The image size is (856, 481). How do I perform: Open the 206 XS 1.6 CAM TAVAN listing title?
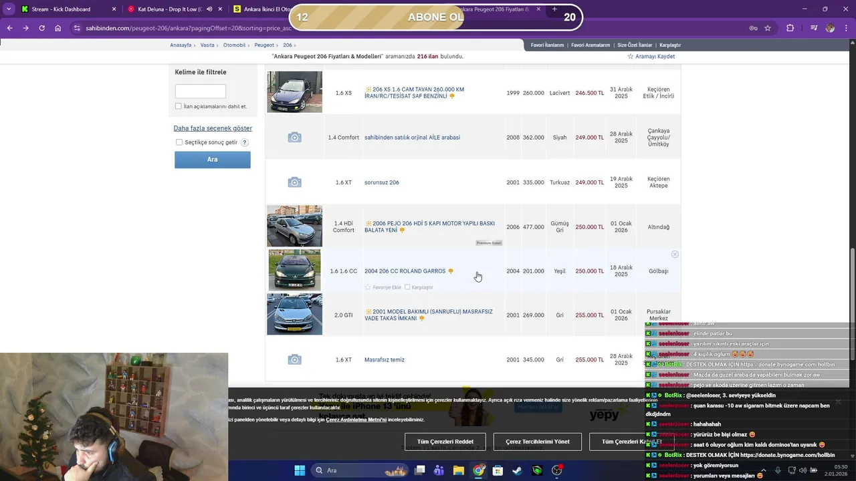(x=414, y=92)
